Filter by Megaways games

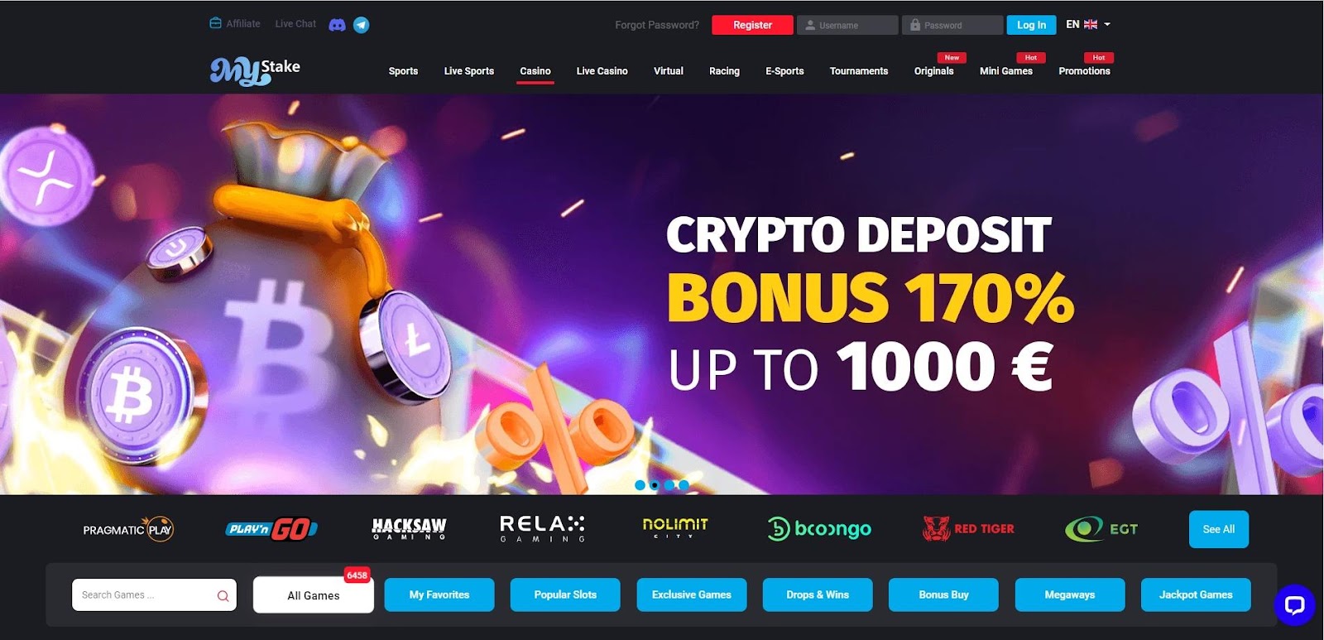(x=1070, y=594)
